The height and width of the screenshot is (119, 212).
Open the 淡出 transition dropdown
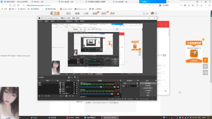point(129,83)
